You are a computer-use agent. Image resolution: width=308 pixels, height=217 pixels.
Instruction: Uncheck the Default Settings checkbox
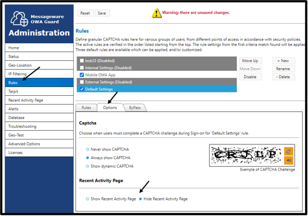(x=82, y=89)
